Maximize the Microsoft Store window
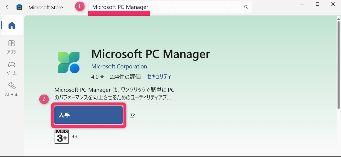 (317, 4)
